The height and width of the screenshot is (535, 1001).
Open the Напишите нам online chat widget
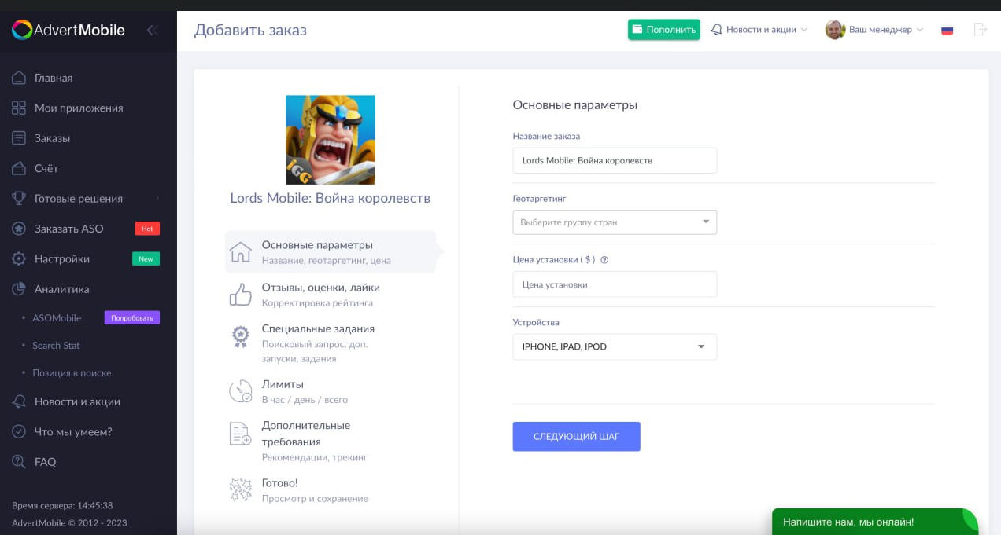point(875,522)
